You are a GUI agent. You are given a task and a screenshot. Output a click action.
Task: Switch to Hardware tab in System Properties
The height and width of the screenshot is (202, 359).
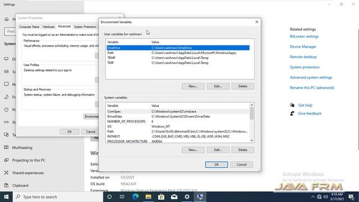[x=49, y=27]
